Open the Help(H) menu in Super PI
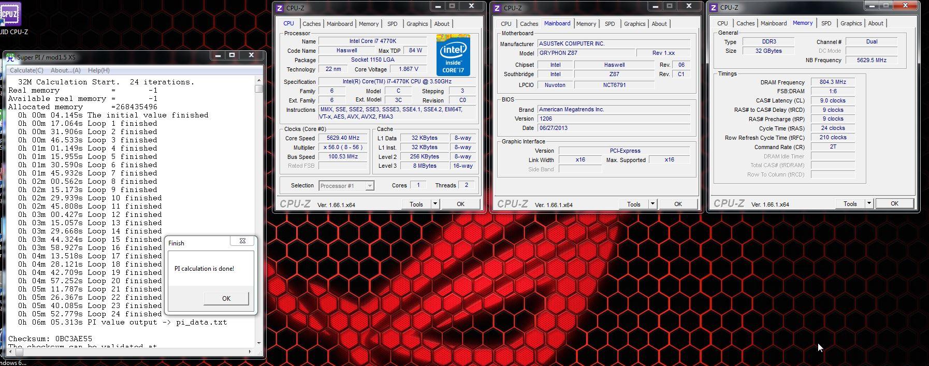The width and height of the screenshot is (929, 366). pos(98,70)
